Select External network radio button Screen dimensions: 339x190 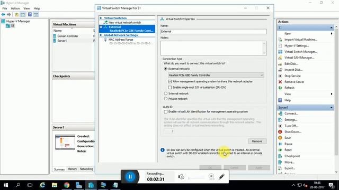166,69
